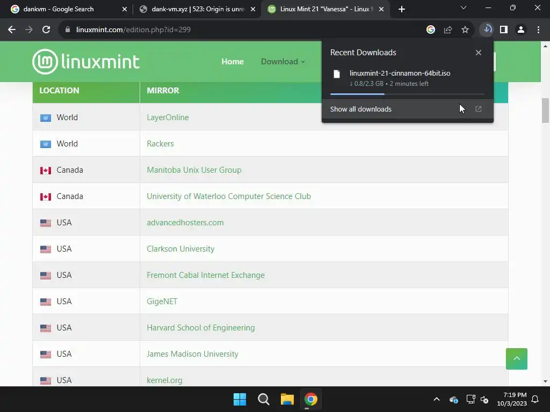Close the Recent Downloads popup

tap(479, 53)
